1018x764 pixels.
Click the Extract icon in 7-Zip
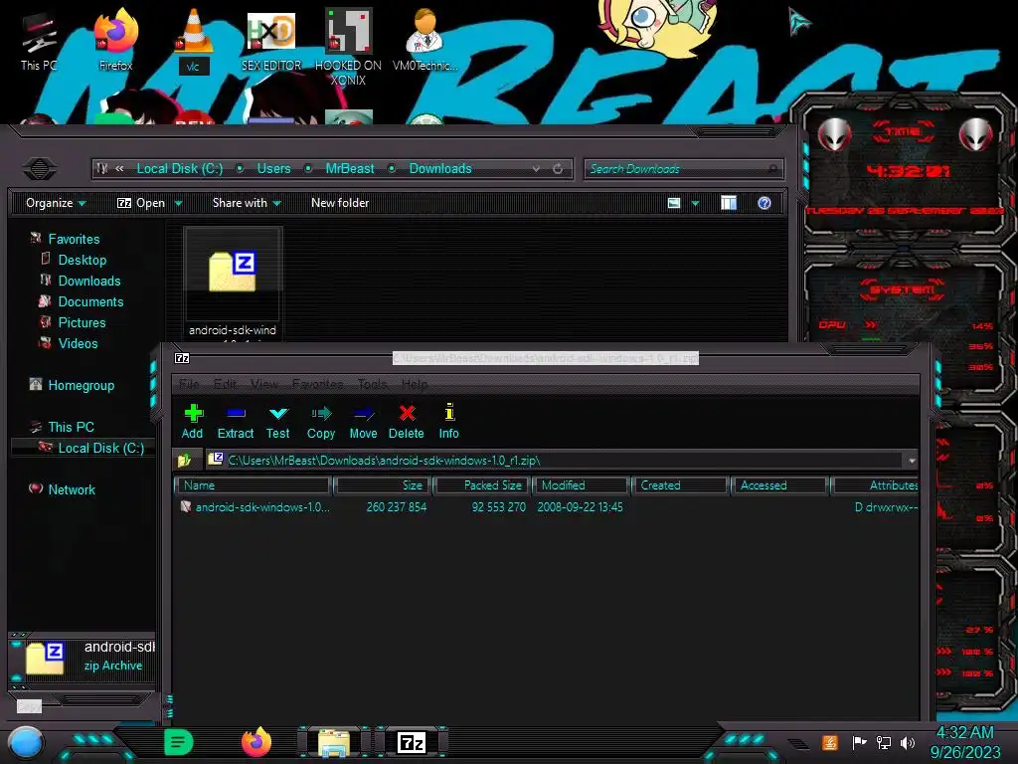pyautogui.click(x=235, y=421)
